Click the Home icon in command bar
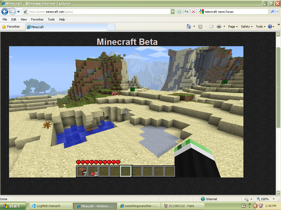281x210 pixels. [189, 27]
